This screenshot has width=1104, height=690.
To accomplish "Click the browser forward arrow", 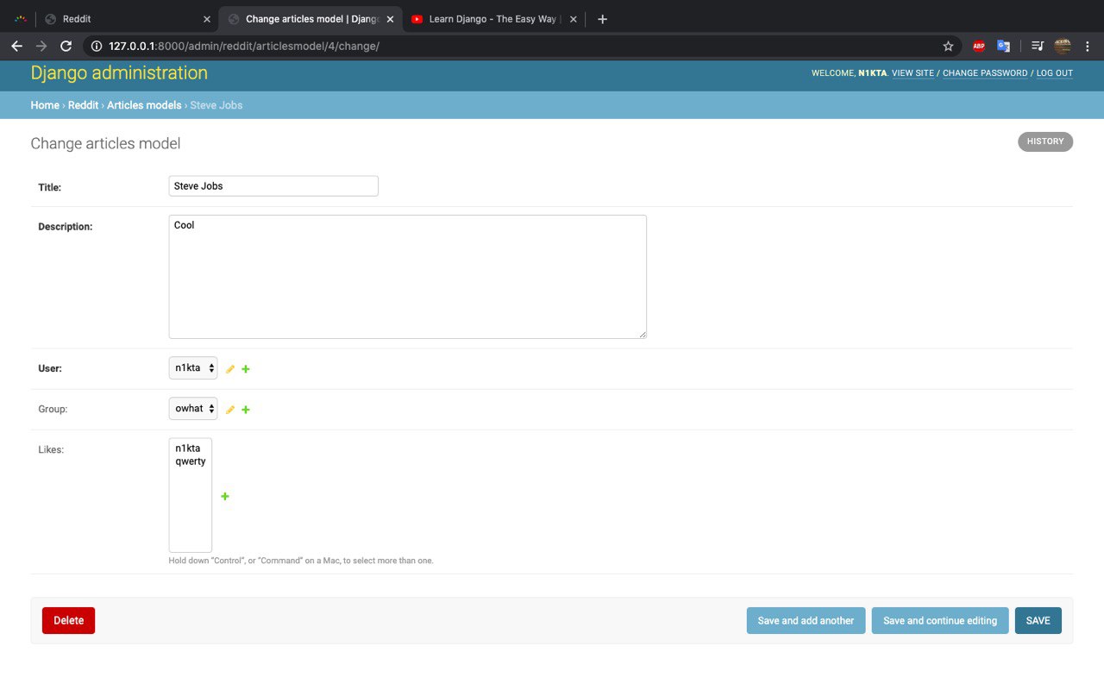I will pos(41,46).
